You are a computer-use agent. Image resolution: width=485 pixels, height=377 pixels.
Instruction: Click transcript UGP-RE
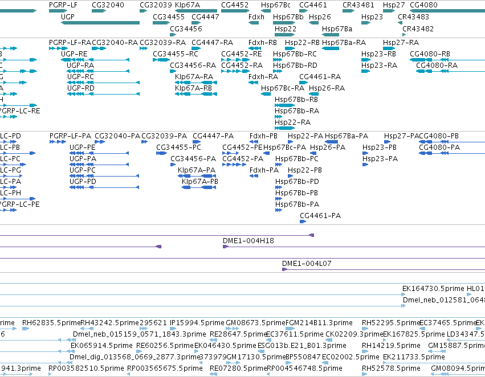pyautogui.click(x=74, y=54)
